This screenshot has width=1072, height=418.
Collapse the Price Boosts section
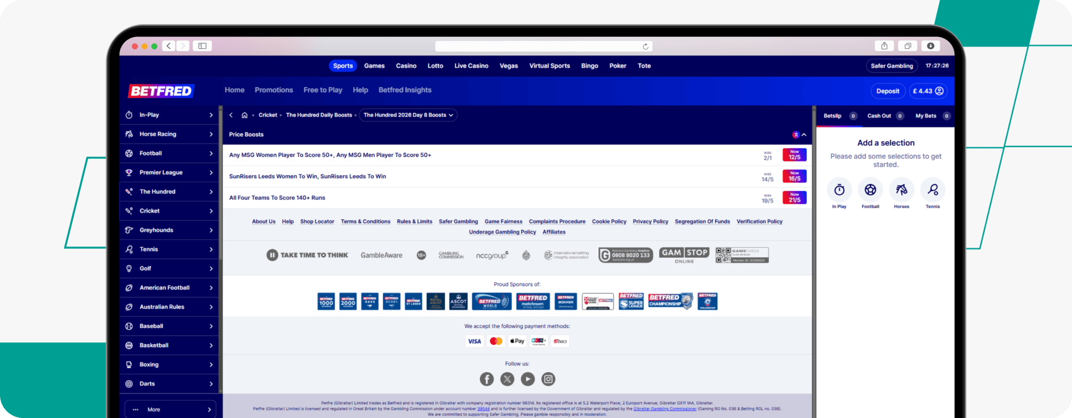pyautogui.click(x=804, y=135)
